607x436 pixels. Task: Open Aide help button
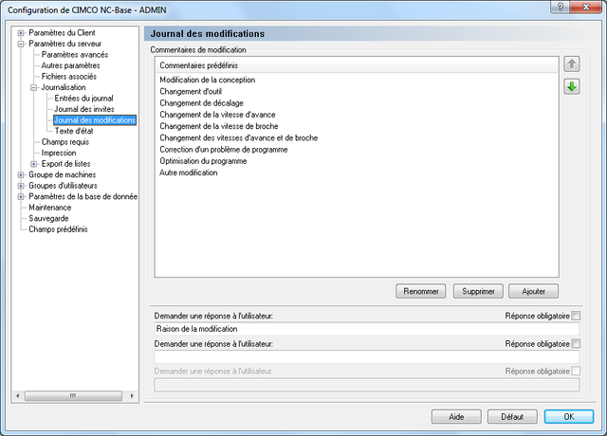[x=456, y=417]
